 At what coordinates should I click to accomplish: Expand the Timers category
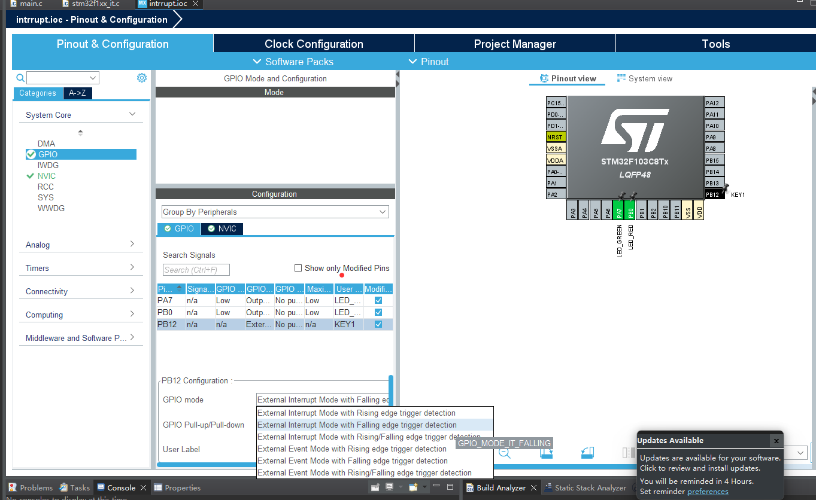click(x=132, y=267)
